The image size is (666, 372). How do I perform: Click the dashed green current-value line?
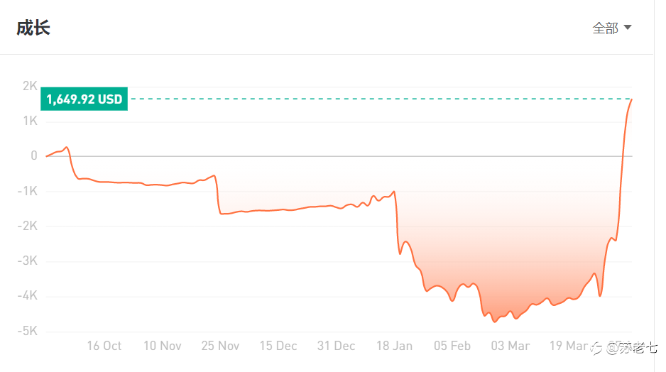pos(380,99)
